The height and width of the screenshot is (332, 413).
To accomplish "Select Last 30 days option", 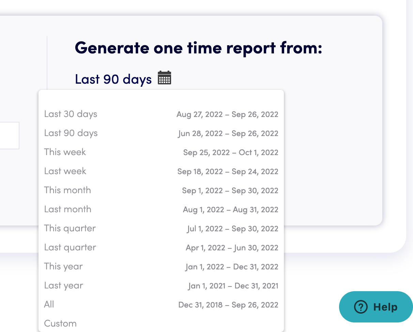I will pyautogui.click(x=71, y=114).
